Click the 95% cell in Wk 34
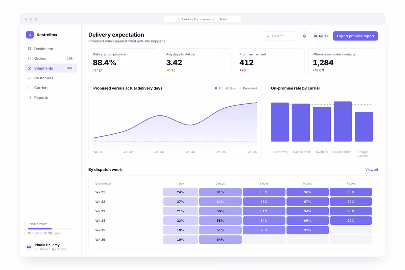Viewport: 405px width, 270px height. point(307,221)
